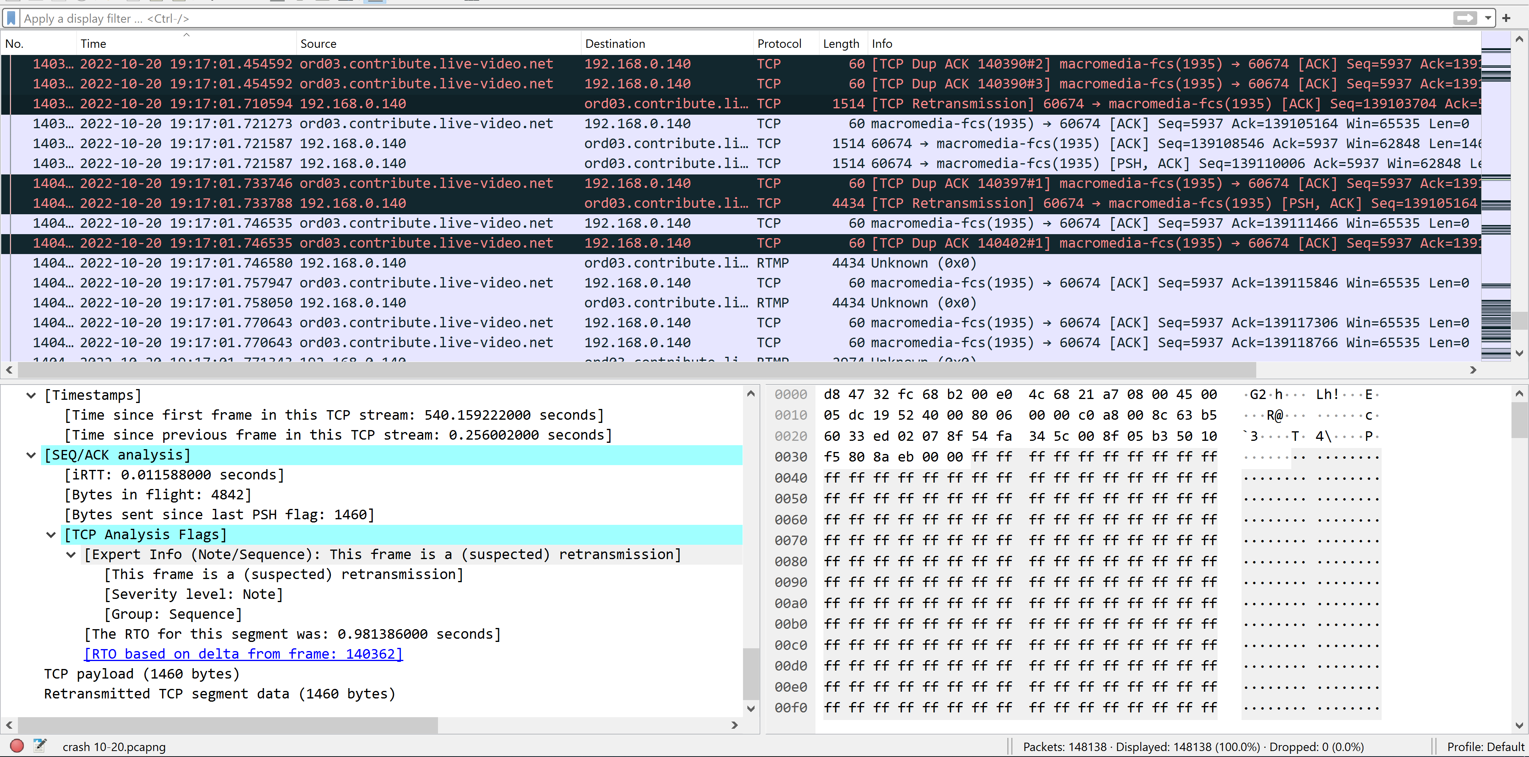Select the RTMP packet at 19:17:01.758050
The height and width of the screenshot is (757, 1529).
tap(741, 303)
